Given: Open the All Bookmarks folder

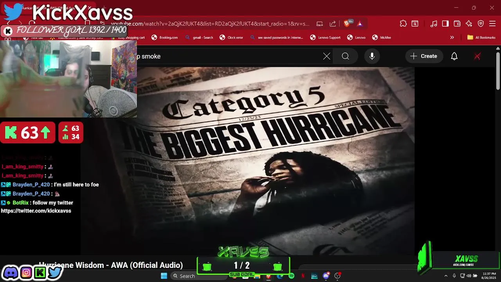Looking at the screenshot, I should (481, 38).
